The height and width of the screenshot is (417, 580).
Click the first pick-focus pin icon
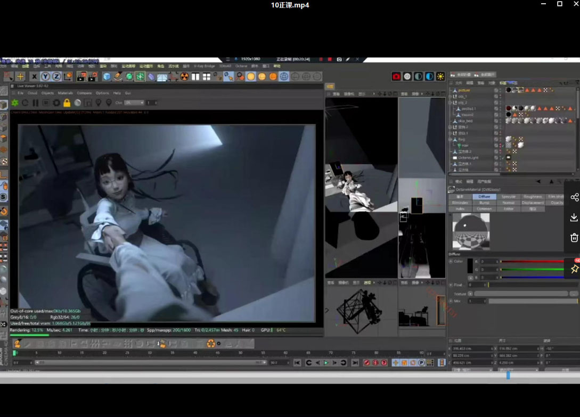[x=99, y=103]
